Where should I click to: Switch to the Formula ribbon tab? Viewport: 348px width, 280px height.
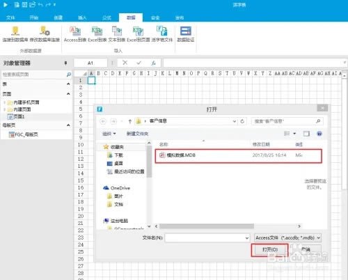(106, 17)
